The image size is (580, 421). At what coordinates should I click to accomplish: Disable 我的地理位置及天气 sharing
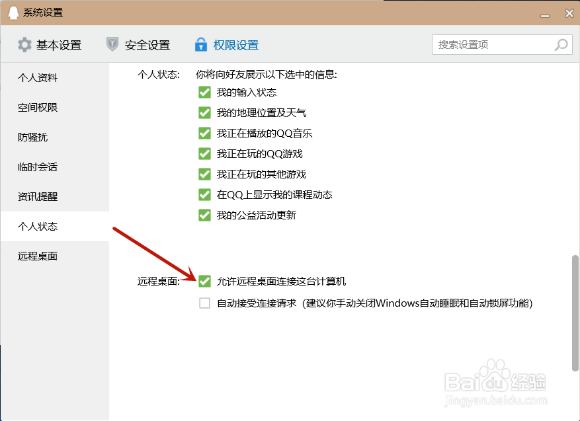[204, 112]
